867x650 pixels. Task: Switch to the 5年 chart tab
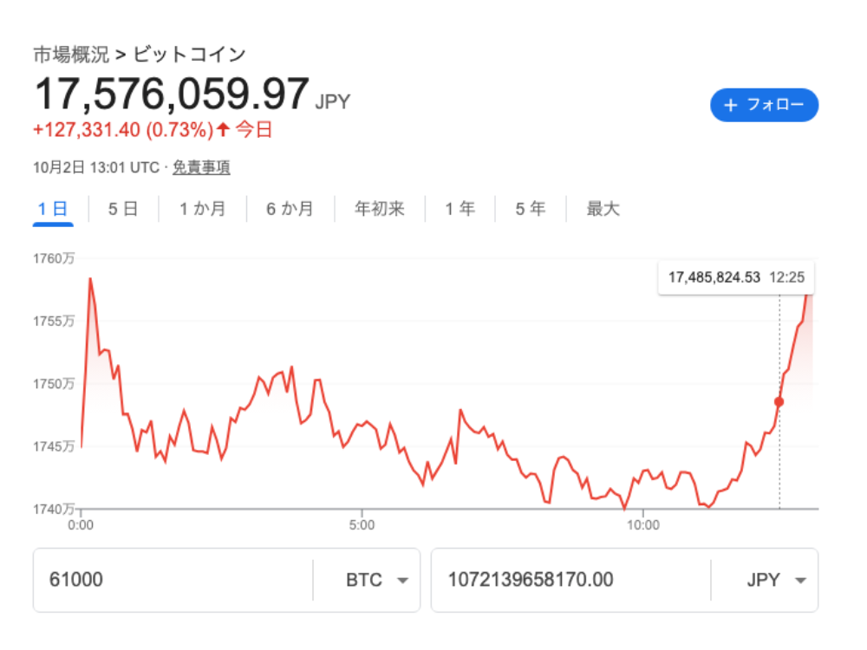531,209
